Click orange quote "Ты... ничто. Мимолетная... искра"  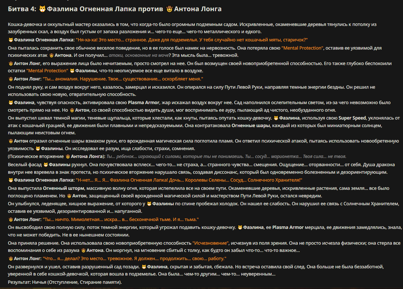coord(121,219)
